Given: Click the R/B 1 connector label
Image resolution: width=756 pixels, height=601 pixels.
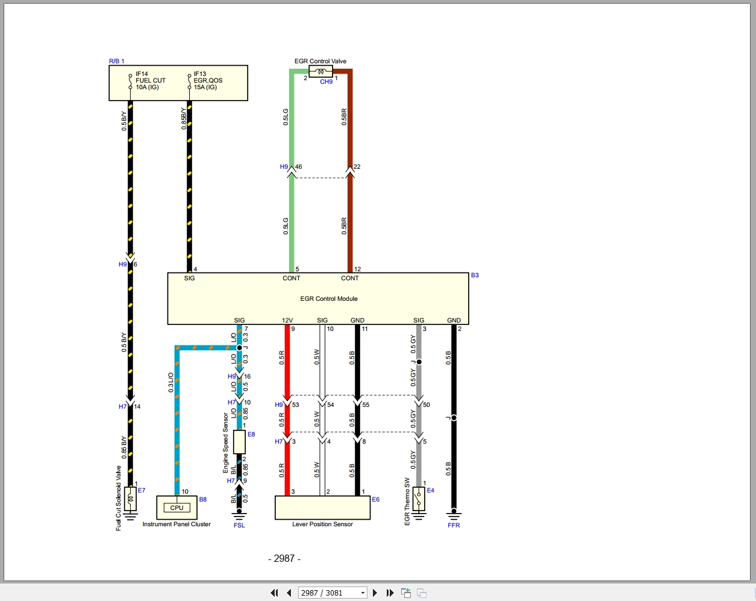Looking at the screenshot, I should coord(117,61).
